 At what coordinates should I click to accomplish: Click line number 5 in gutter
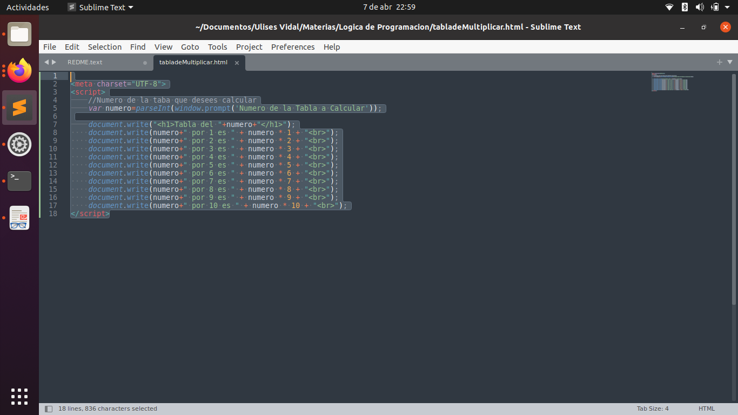[55, 108]
